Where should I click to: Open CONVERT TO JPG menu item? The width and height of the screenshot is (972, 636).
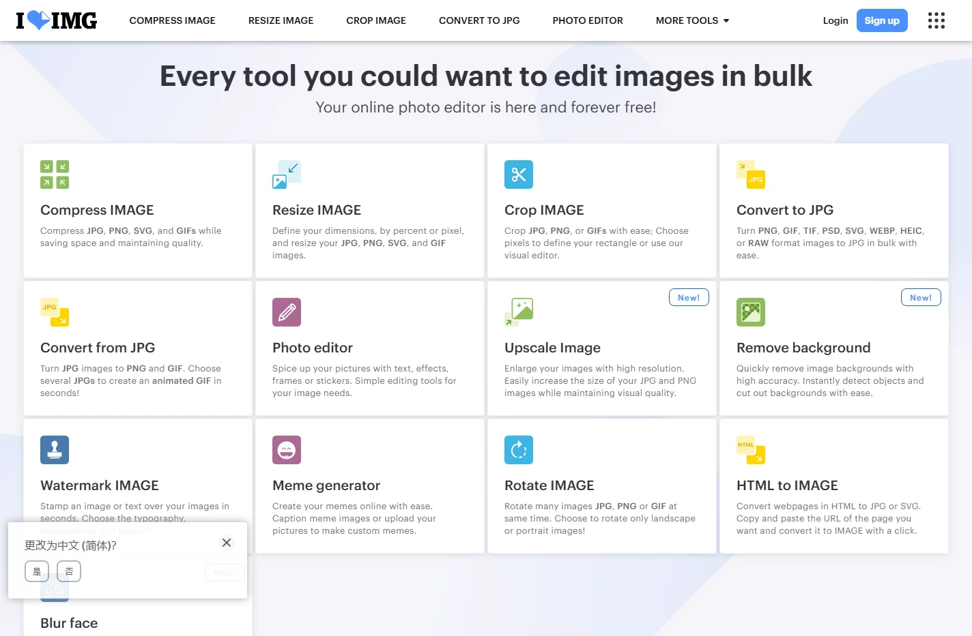click(x=479, y=20)
